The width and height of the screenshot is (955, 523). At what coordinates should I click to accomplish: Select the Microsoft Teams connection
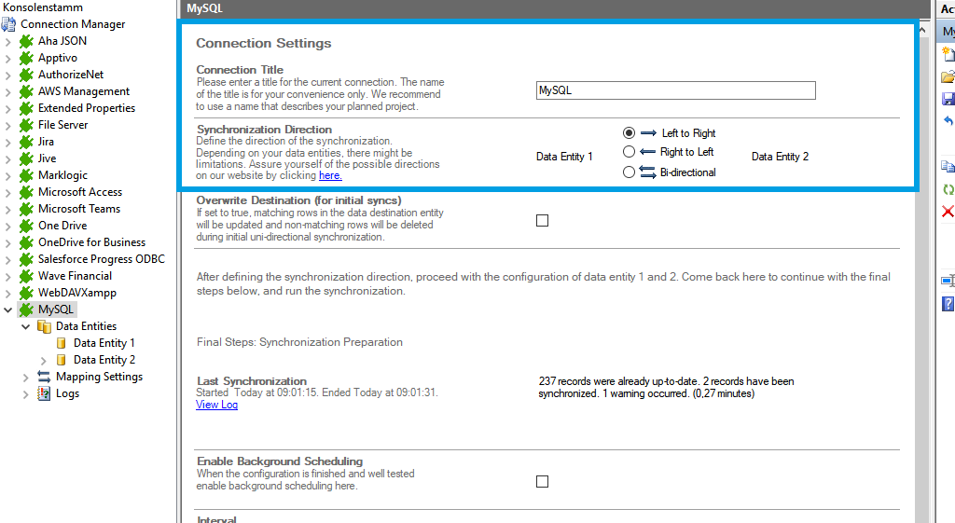79,209
